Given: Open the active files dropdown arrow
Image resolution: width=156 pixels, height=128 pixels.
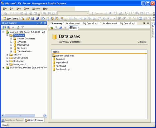Looking at the screenshot, I should [144, 23].
